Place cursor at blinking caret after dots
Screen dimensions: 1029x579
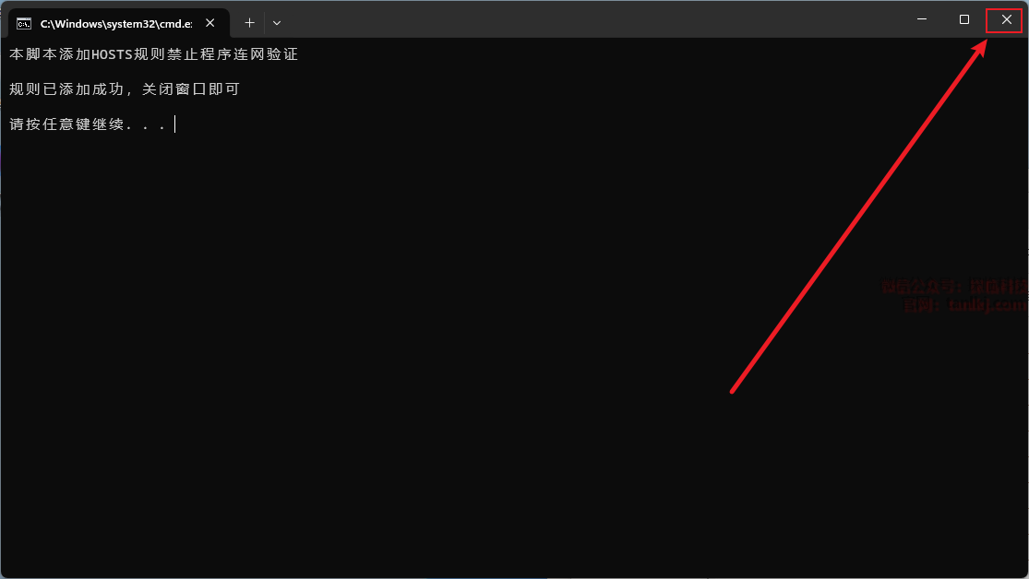tap(175, 124)
